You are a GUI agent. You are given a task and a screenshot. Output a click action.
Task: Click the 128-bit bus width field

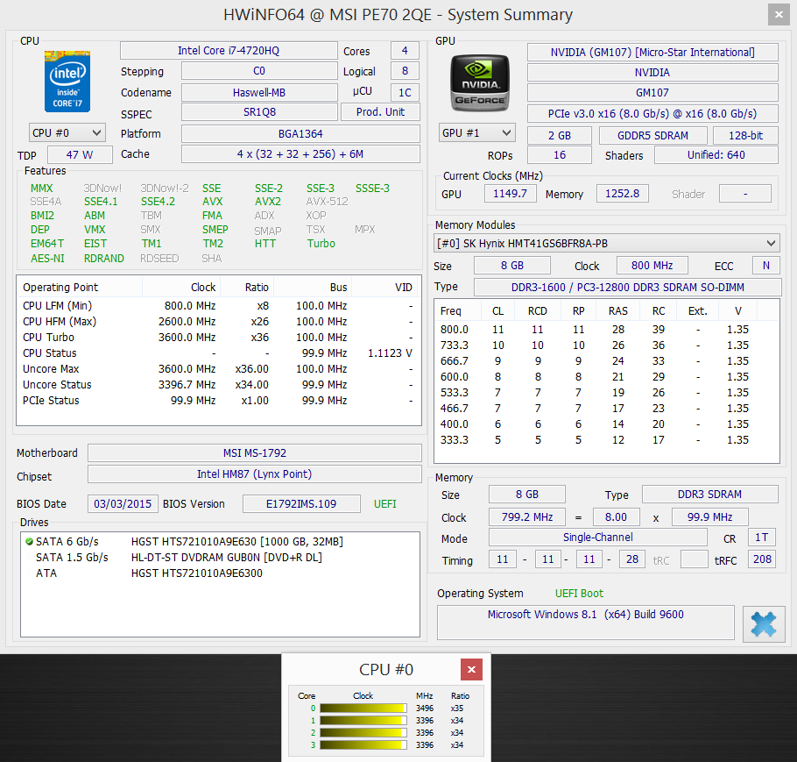coord(745,135)
